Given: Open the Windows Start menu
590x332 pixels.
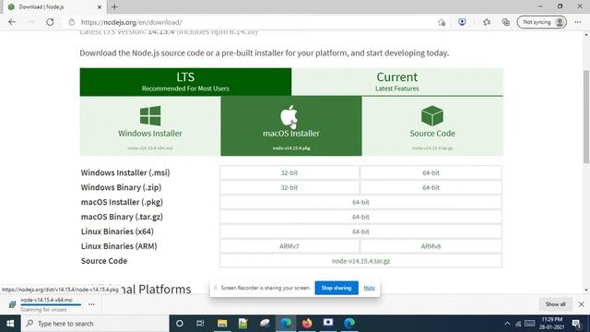Looking at the screenshot, I should tap(10, 324).
